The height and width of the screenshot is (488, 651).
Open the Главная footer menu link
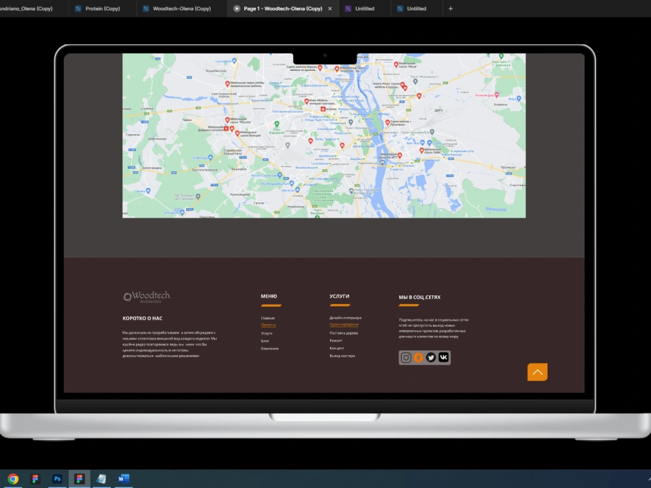[268, 318]
